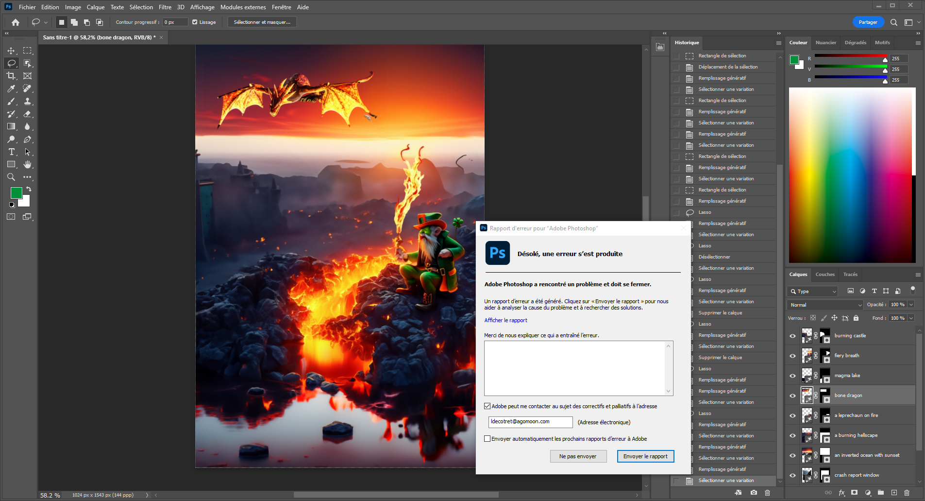The height and width of the screenshot is (501, 925).
Task: Open the Normal blend mode dropdown
Action: click(824, 305)
